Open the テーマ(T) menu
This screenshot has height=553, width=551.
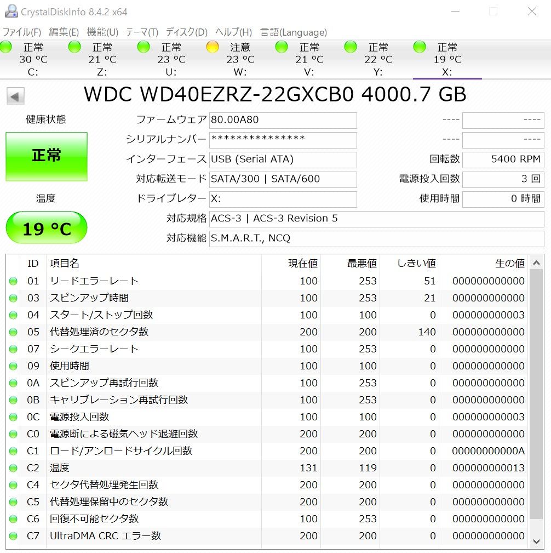142,32
